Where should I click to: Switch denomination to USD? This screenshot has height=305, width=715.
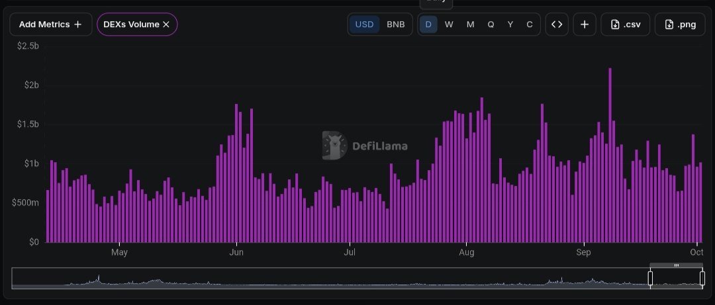tap(364, 24)
